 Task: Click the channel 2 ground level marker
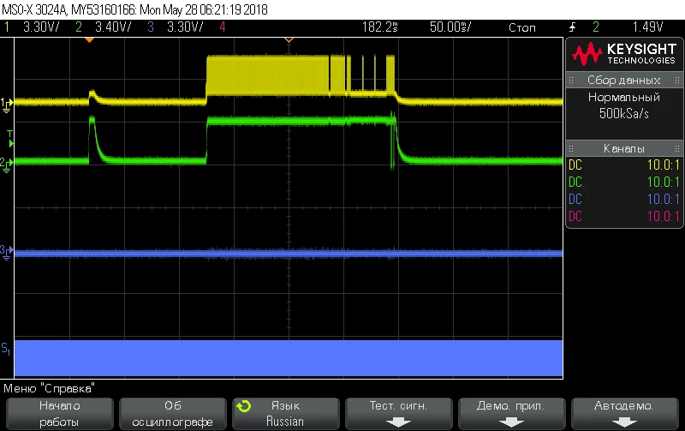coord(7,165)
